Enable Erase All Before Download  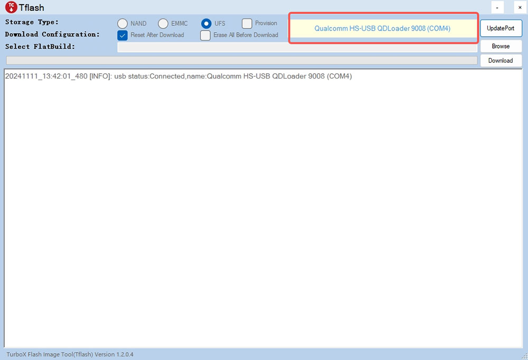(205, 35)
